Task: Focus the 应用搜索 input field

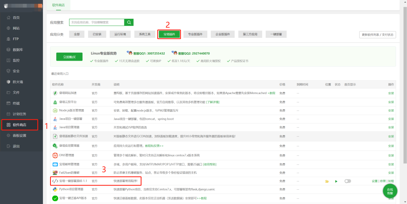Action: (97, 22)
